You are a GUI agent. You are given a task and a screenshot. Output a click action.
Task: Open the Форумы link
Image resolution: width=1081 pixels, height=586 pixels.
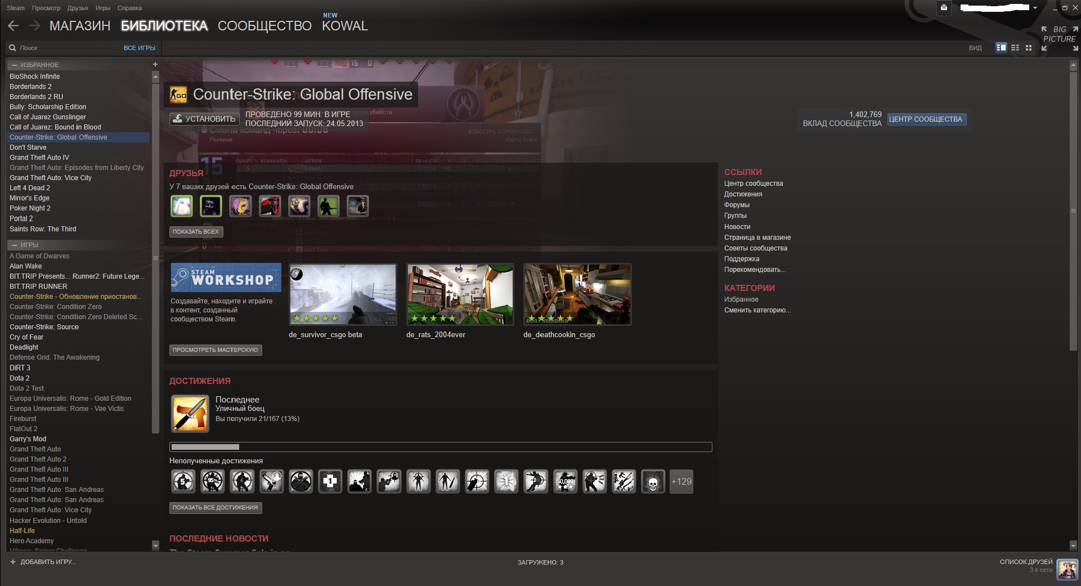737,205
